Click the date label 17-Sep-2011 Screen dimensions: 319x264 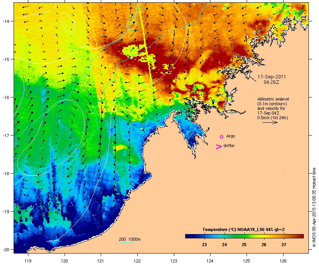click(x=272, y=77)
